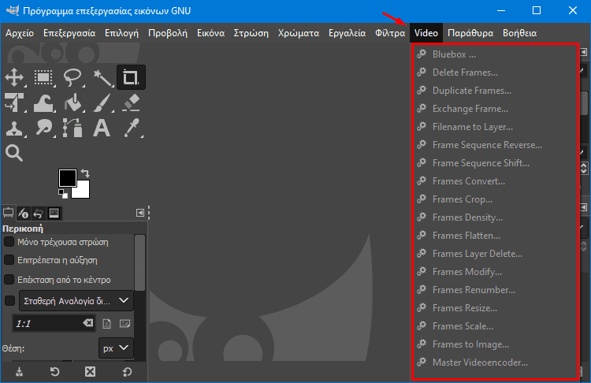This screenshot has height=383, width=591.
Task: Enable Επιτρέπεται η αύξηση checkbox
Action: (9, 260)
